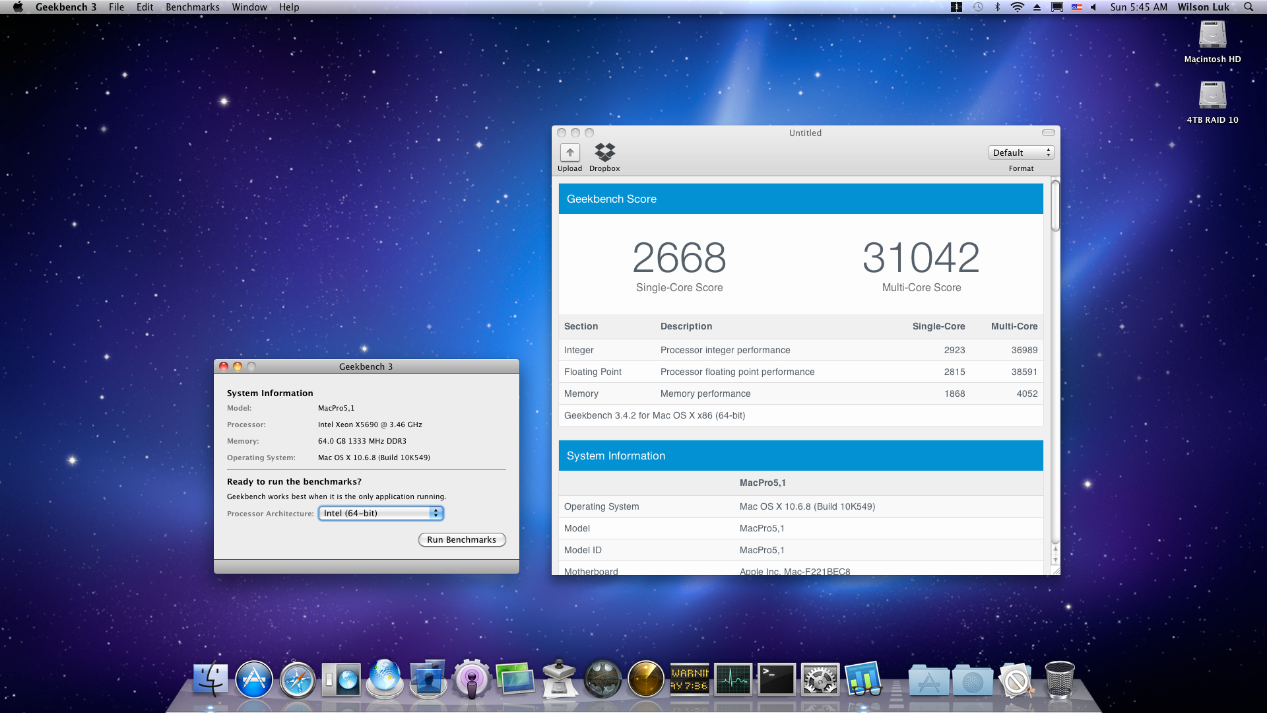Click the US flag input source icon
Screen dimensions: 1267x713
1077,7
